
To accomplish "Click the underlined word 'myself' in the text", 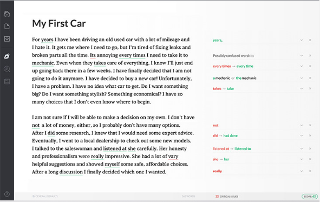I will point(112,164).
